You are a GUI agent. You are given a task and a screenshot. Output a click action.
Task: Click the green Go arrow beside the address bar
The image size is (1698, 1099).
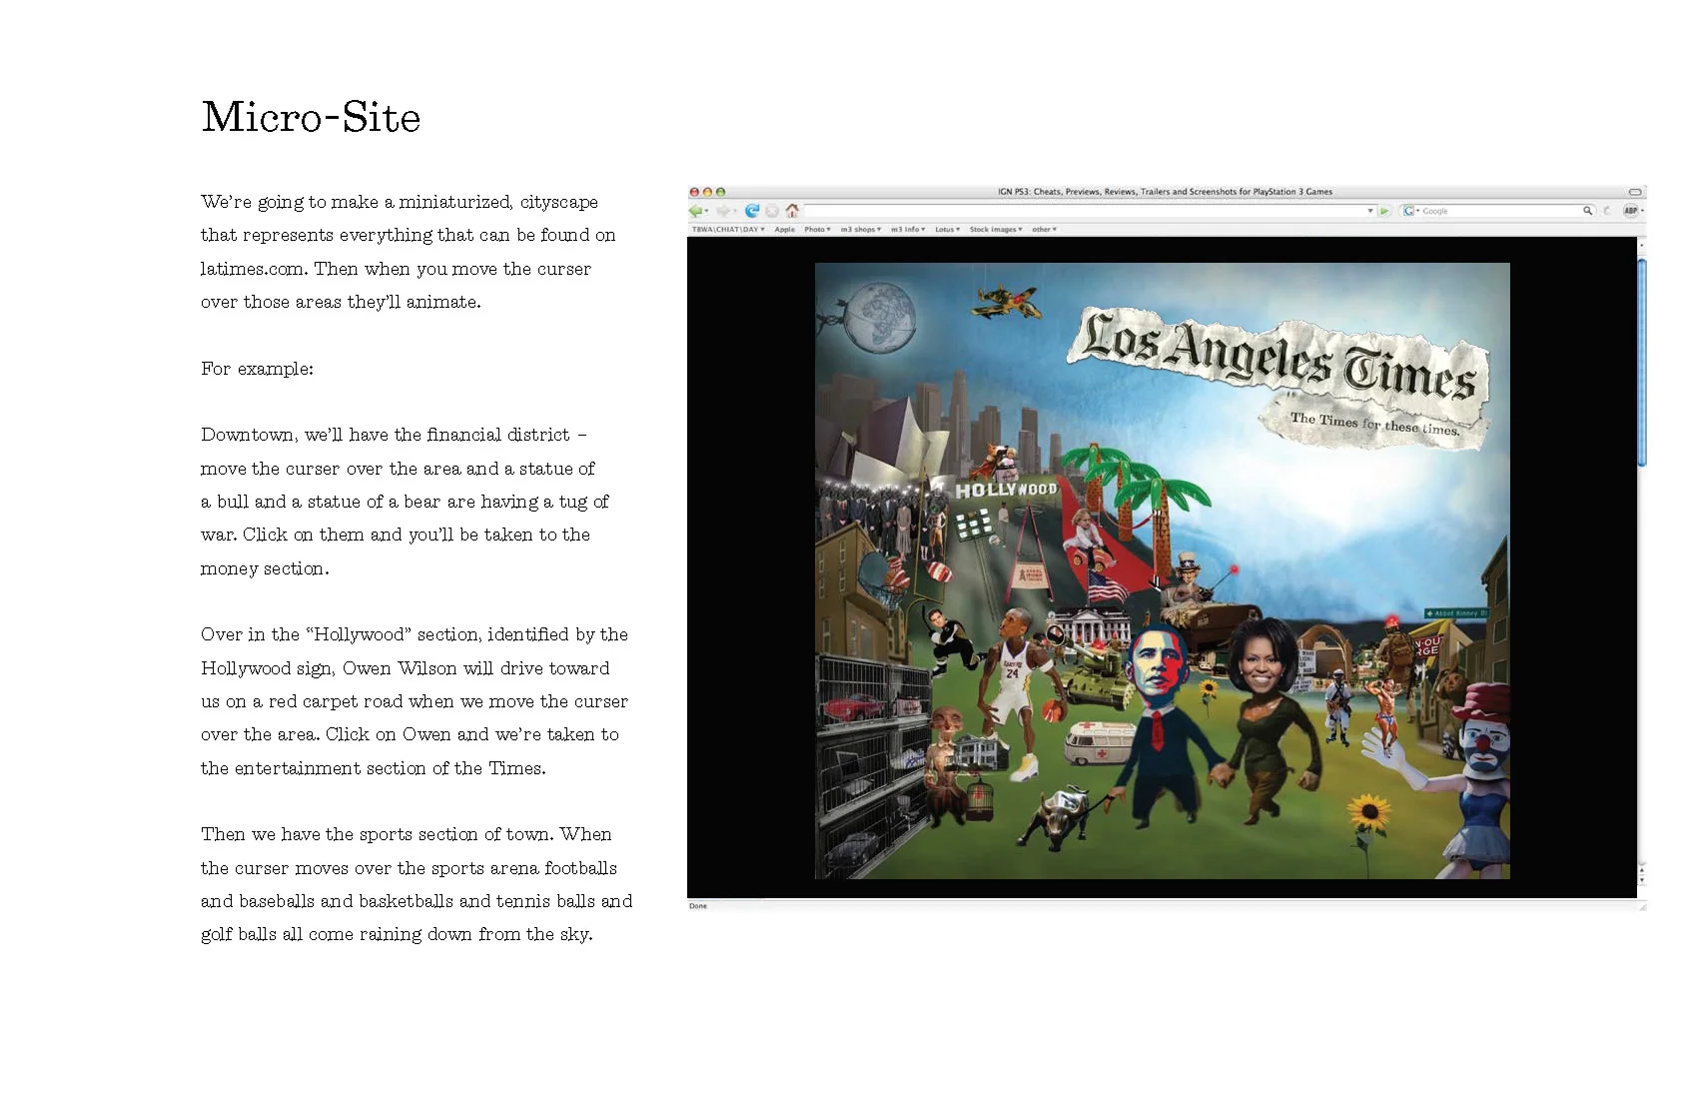click(x=1384, y=211)
